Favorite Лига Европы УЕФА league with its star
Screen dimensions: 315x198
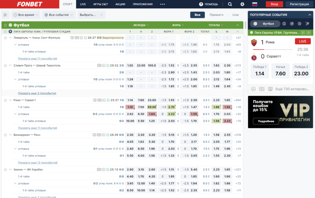[6, 32]
